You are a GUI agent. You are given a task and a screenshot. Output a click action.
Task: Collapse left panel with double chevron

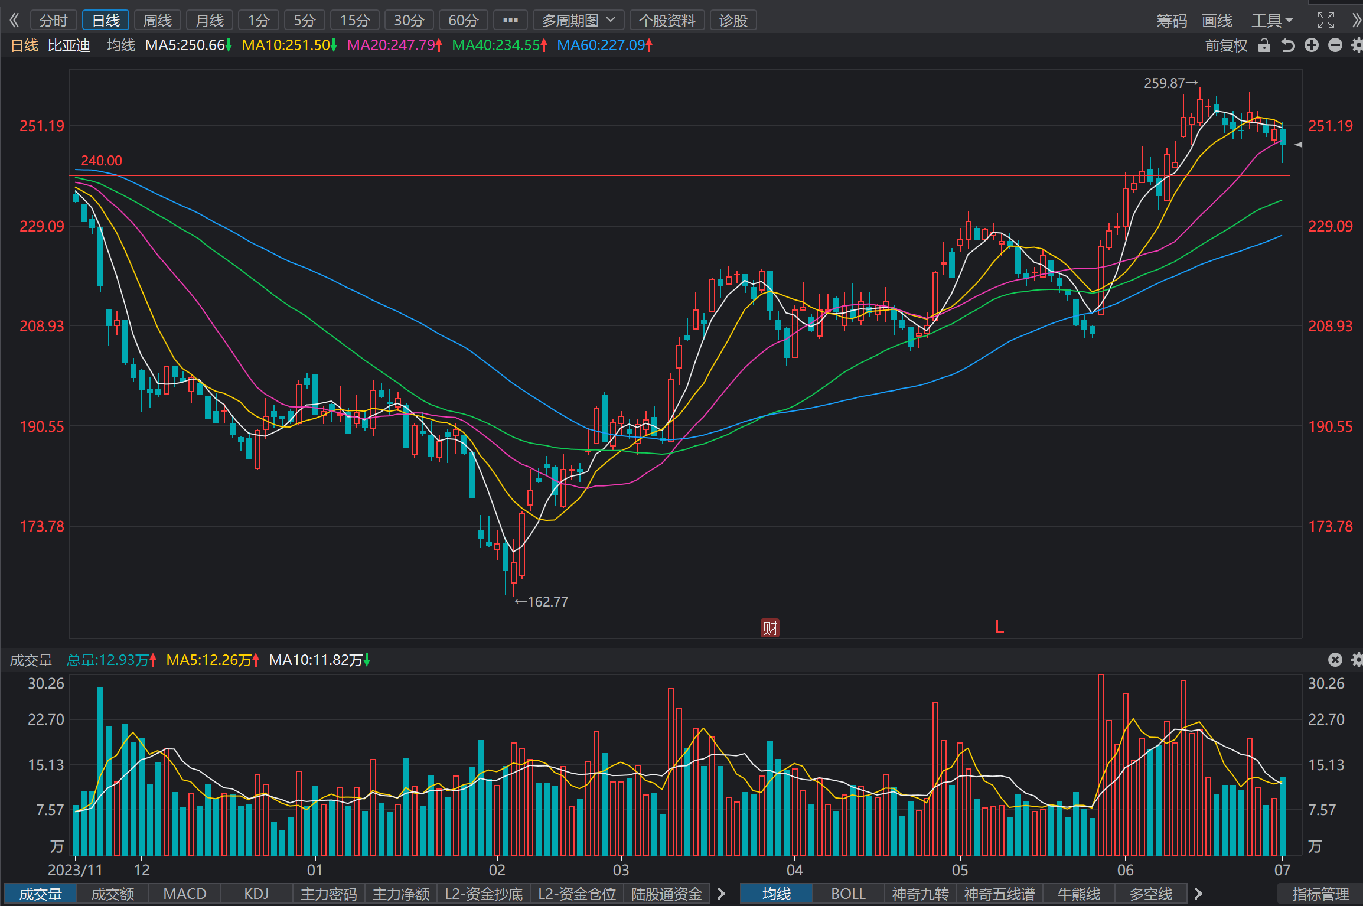tap(14, 21)
